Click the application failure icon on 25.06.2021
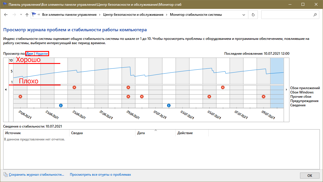 point(74,87)
